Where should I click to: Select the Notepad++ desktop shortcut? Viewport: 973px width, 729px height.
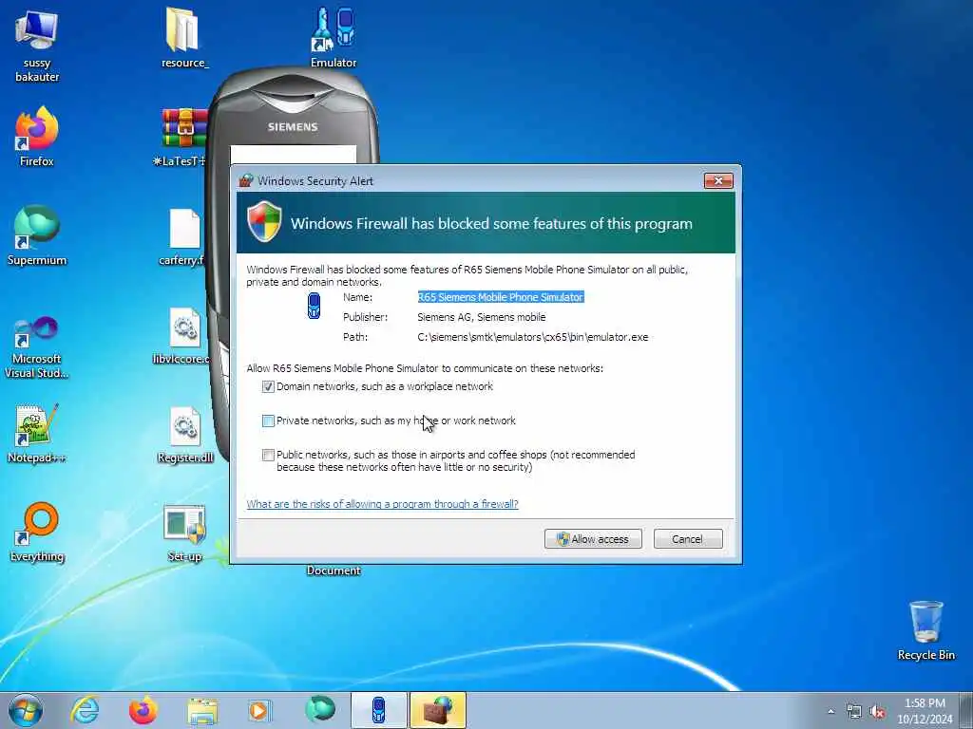[37, 433]
